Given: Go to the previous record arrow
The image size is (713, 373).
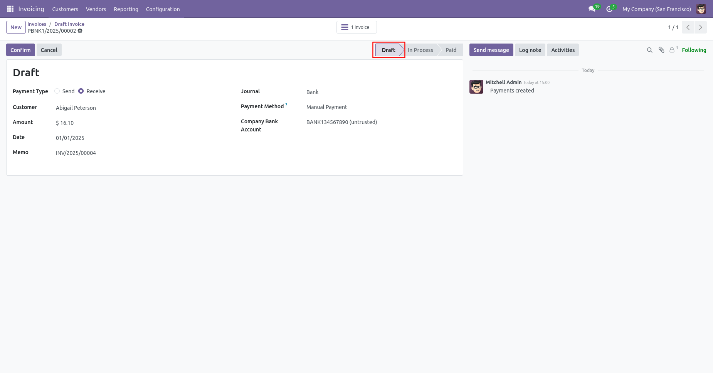Looking at the screenshot, I should [x=688, y=27].
